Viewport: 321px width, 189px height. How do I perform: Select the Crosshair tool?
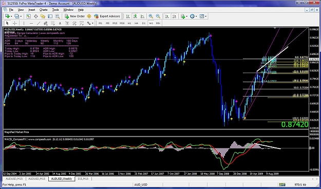point(14,23)
